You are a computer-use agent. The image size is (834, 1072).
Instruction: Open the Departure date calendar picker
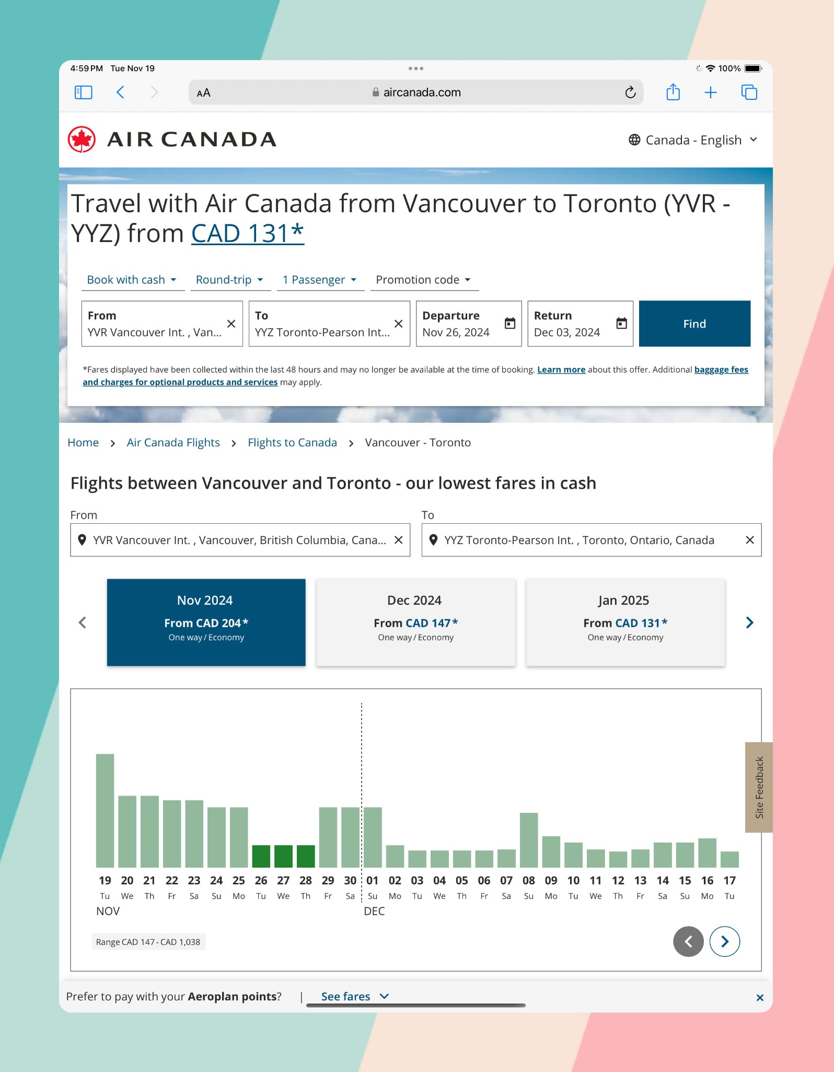tap(509, 324)
